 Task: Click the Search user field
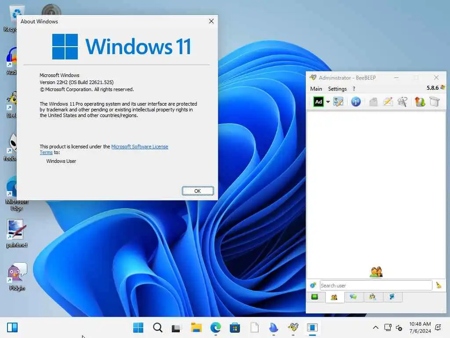point(376,285)
